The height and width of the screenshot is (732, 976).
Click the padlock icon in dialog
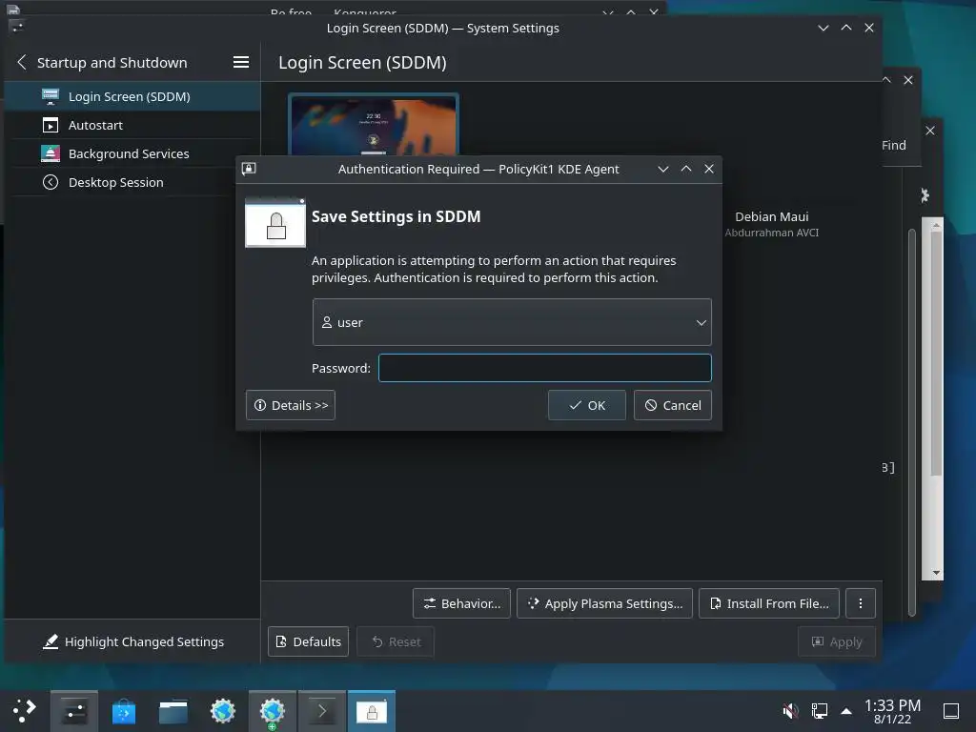(x=275, y=223)
